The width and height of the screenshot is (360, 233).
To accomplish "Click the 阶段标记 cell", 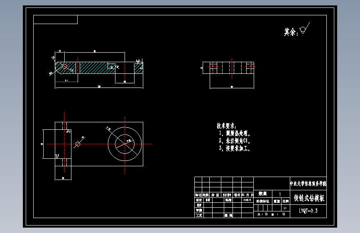I will (x=263, y=201).
